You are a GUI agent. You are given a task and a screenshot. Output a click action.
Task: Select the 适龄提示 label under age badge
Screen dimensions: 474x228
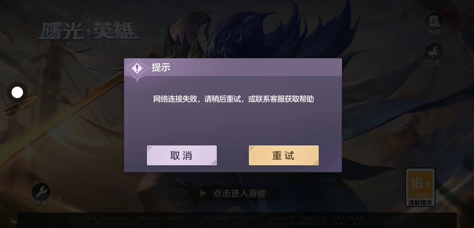coord(420,202)
